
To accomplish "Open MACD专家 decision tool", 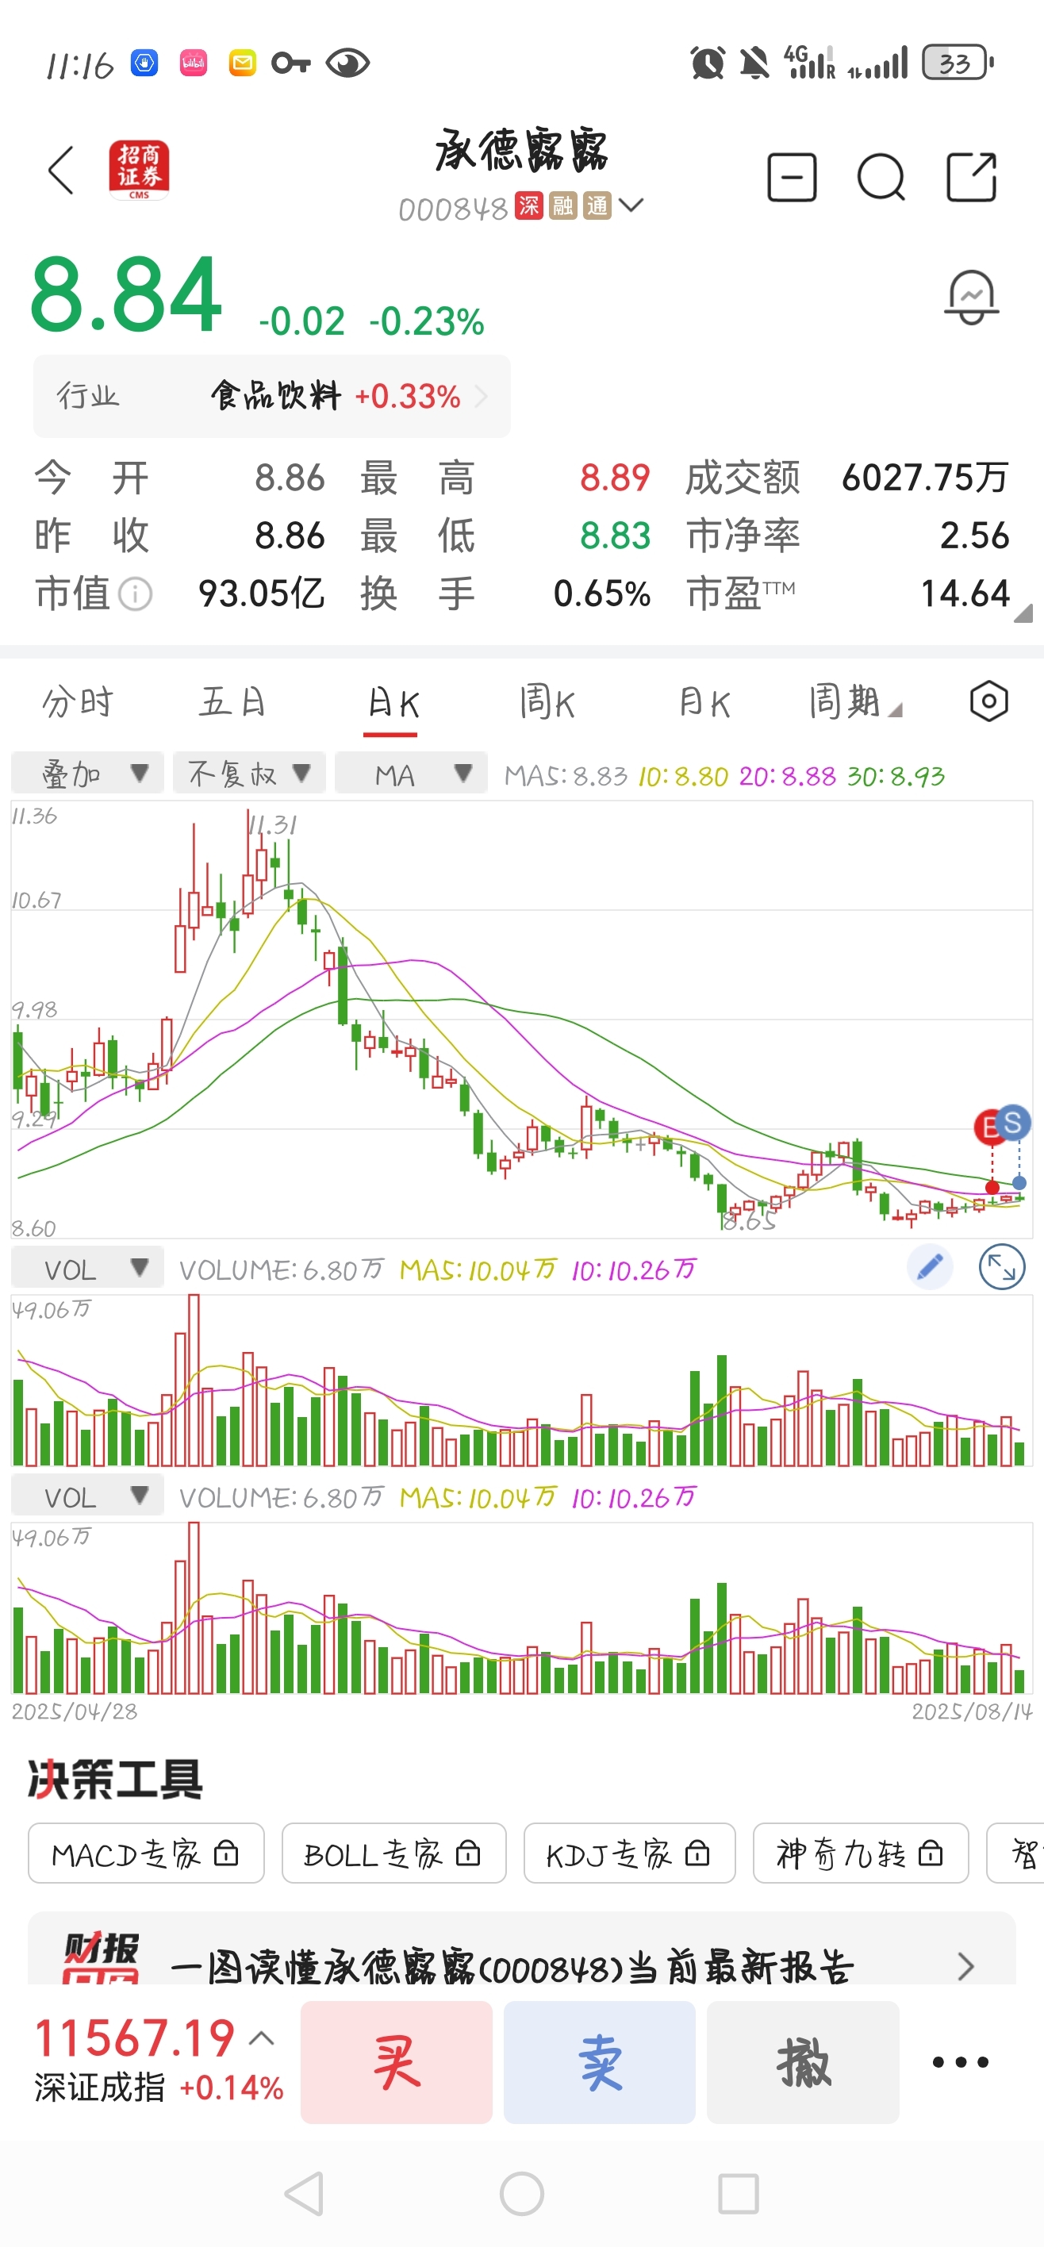I will 146,1853.
